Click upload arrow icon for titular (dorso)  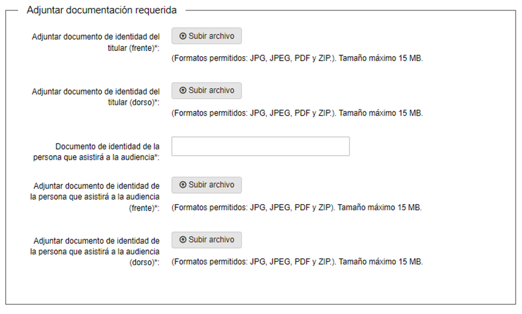(x=183, y=90)
